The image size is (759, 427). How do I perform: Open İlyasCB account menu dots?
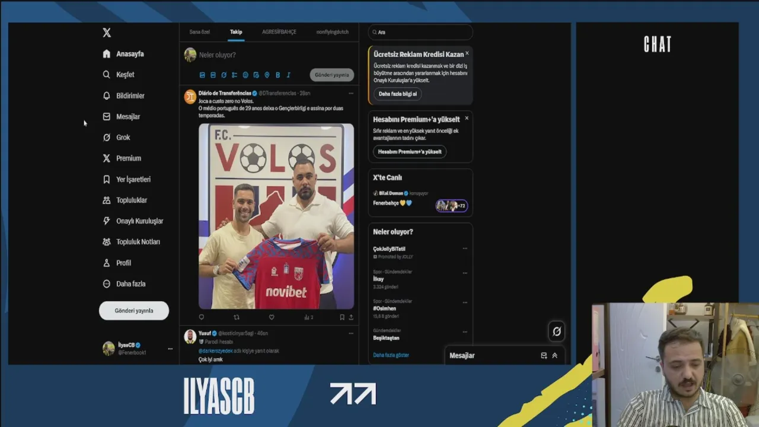pos(170,349)
